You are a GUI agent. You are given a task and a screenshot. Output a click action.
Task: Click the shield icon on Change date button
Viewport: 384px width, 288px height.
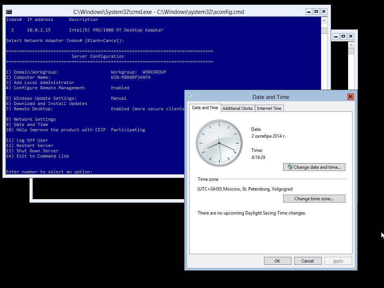click(290, 167)
